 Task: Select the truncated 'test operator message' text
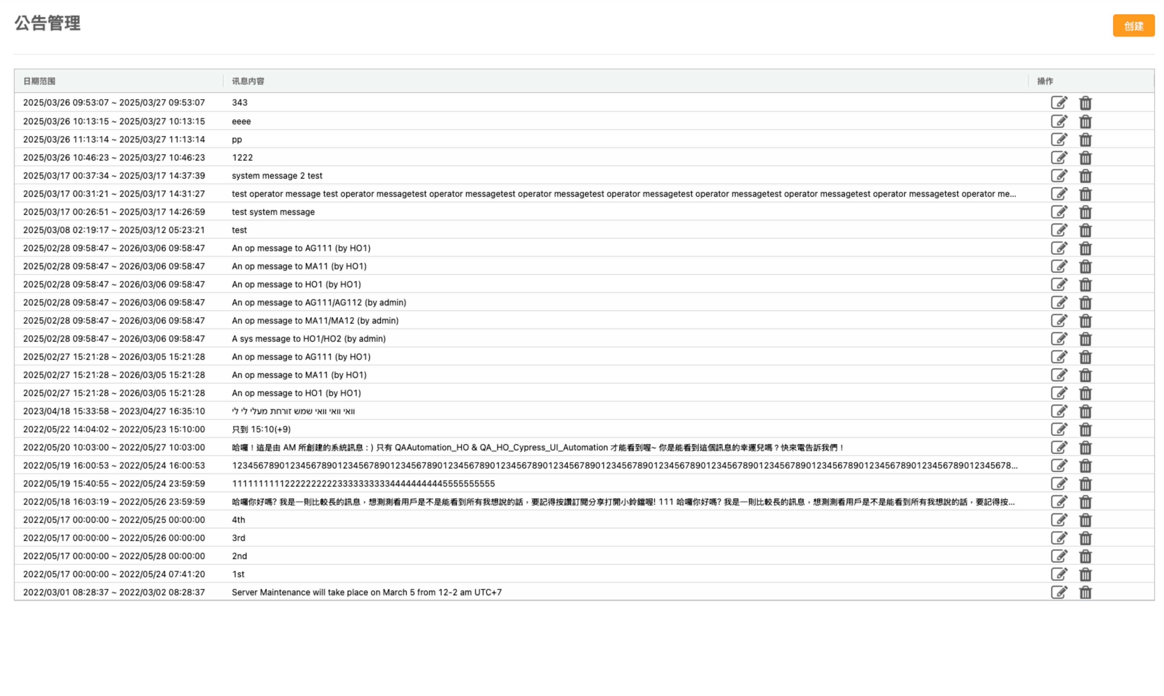[x=623, y=194]
